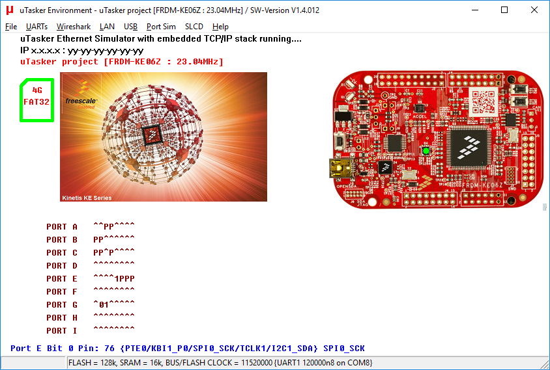
Task: Click the Ethernet Simulator running text
Action: click(161, 38)
